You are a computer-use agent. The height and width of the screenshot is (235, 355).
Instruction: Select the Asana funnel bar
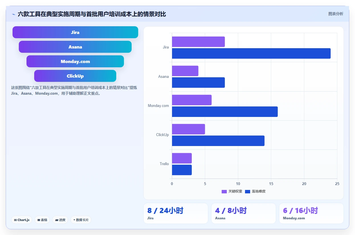[x=75, y=47]
